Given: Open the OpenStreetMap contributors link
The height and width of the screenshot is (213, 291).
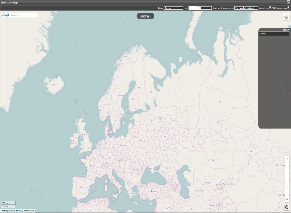Looking at the screenshot, I should [x=21, y=211].
